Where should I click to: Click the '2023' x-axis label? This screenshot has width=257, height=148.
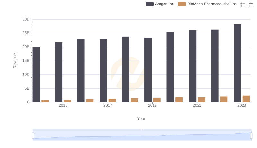[x=242, y=105]
